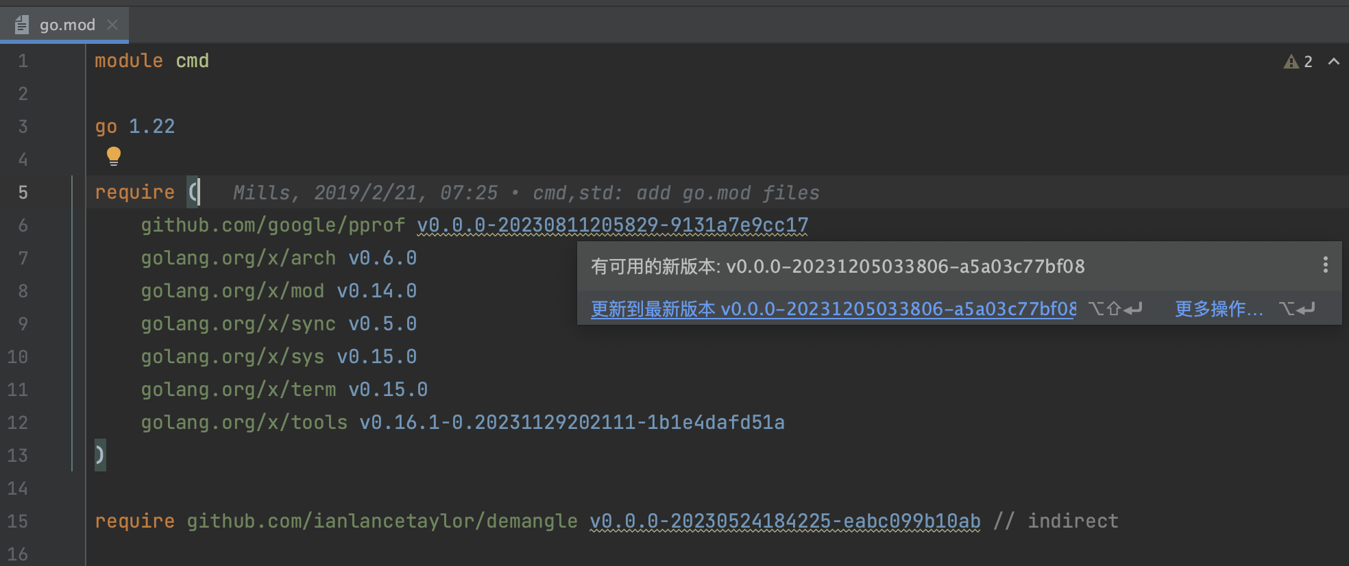The height and width of the screenshot is (566, 1349).
Task: Click line number 5 in the gutter
Action: click(23, 193)
